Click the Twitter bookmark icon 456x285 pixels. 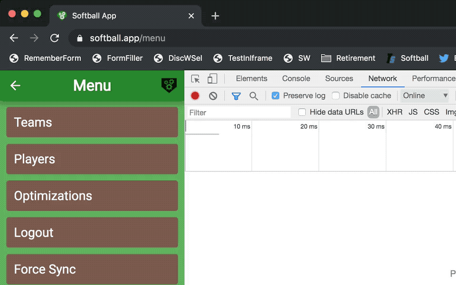click(444, 58)
